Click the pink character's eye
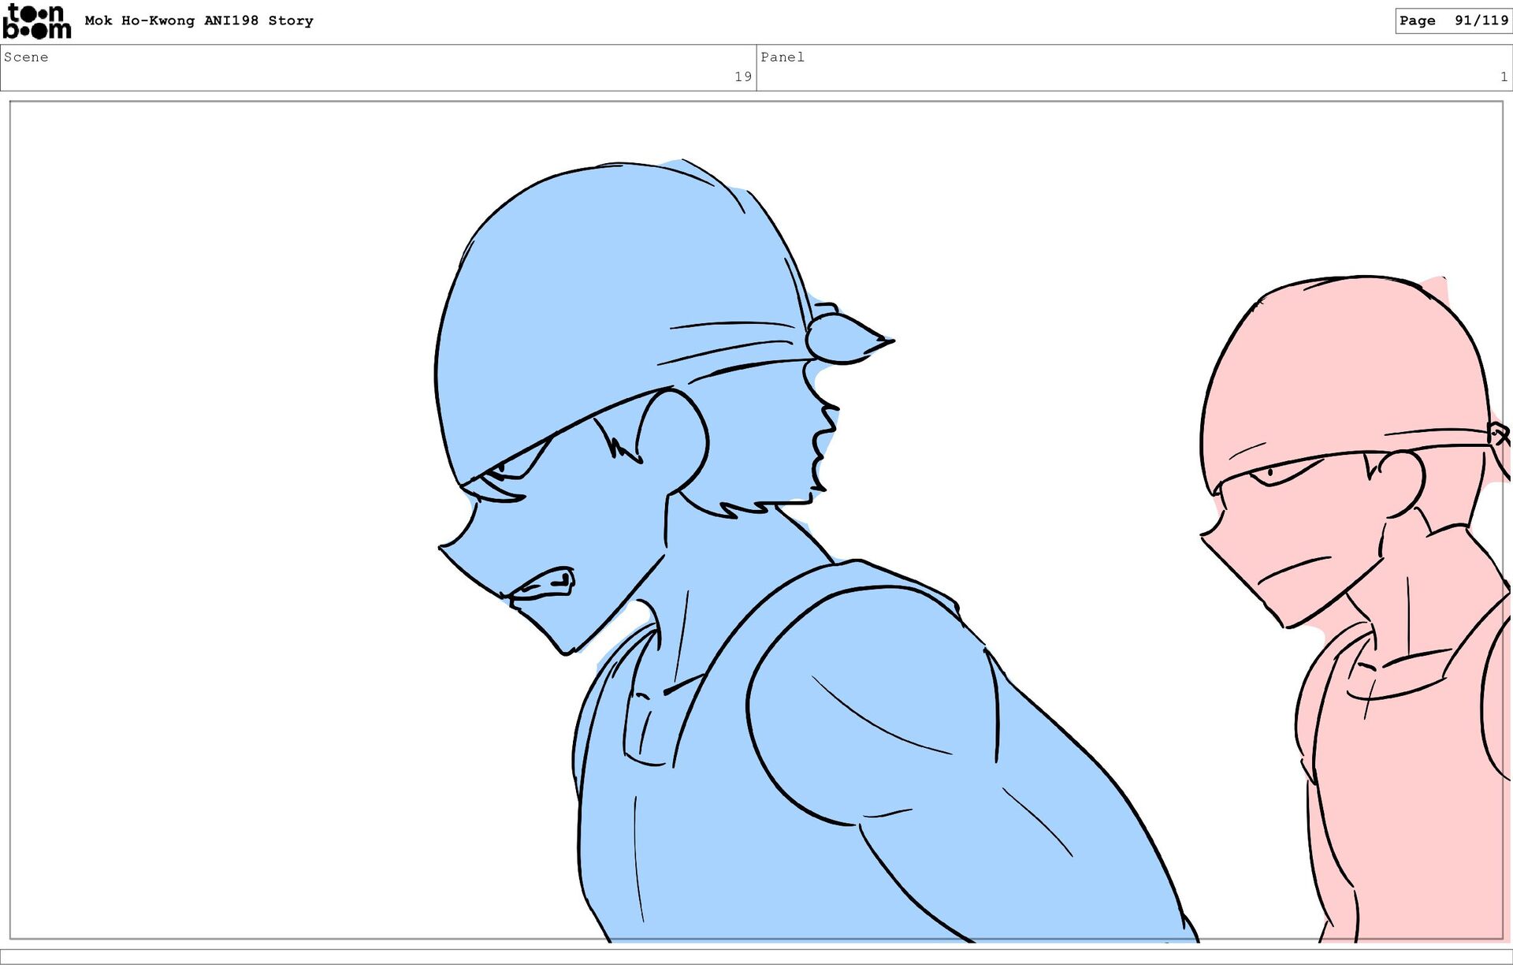Viewport: 1513px width, 979px height. pyautogui.click(x=1275, y=472)
